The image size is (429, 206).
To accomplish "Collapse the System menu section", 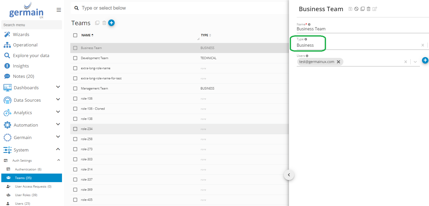I will pyautogui.click(x=58, y=149).
